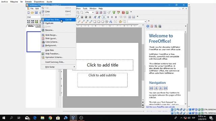The image size is (216, 121).
Task: Open Slide Layout from the menu
Action: (x=58, y=38)
